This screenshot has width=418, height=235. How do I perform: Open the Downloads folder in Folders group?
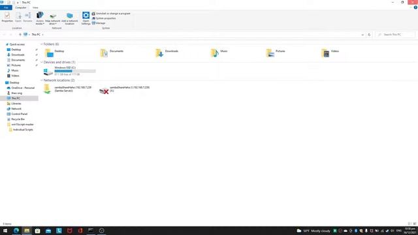[x=167, y=53]
